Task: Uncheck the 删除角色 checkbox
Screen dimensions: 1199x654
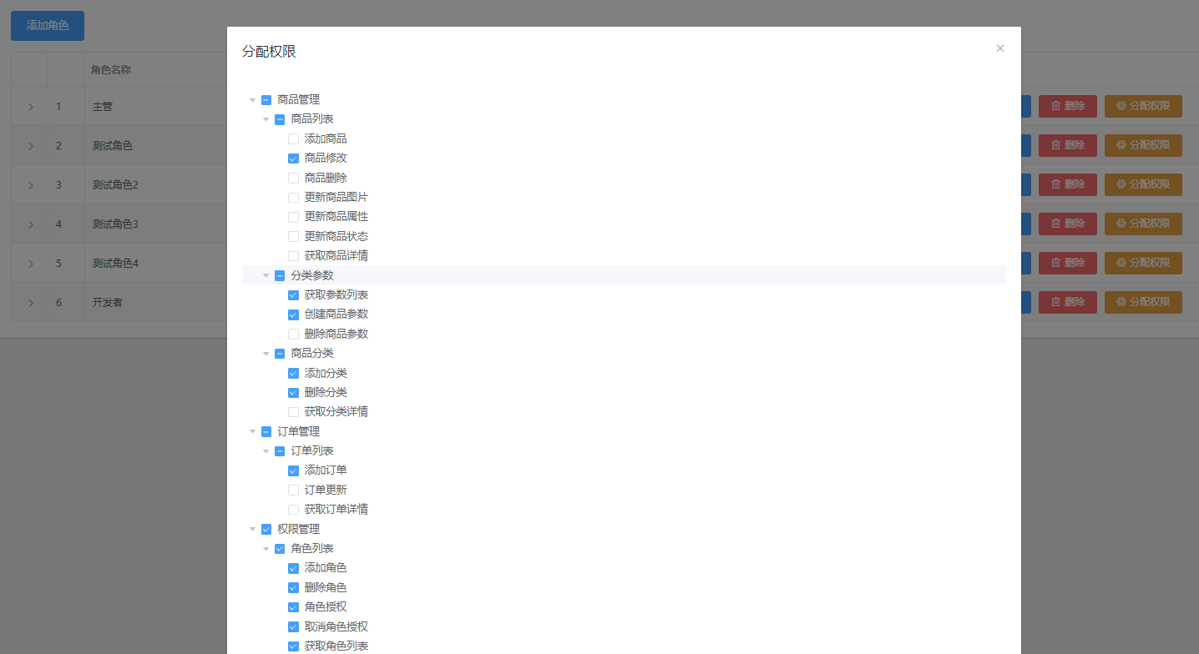Action: coord(293,587)
